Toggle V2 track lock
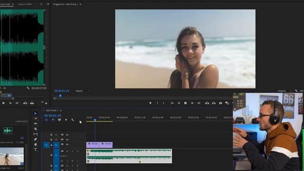The image size is (304, 171). point(51,140)
